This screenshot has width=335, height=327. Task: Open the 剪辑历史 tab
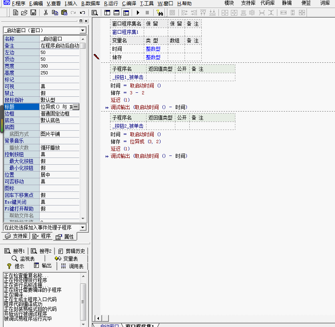72,251
